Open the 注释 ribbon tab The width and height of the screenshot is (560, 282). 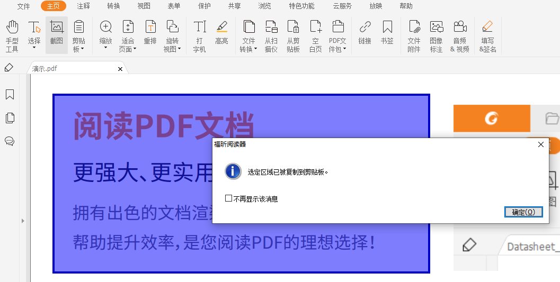(x=83, y=6)
